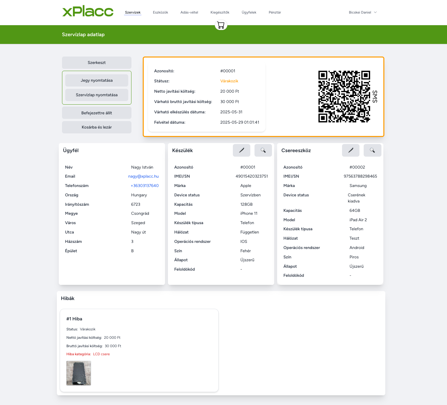Image resolution: width=447 pixels, height=405 pixels.
Task: Expand the Bicskei Daniel user dropdown
Action: click(x=363, y=12)
